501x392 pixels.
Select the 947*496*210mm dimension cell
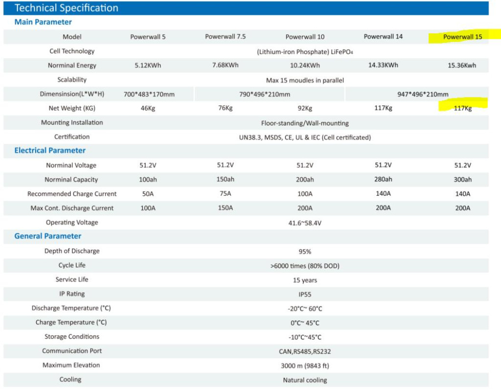coord(422,94)
